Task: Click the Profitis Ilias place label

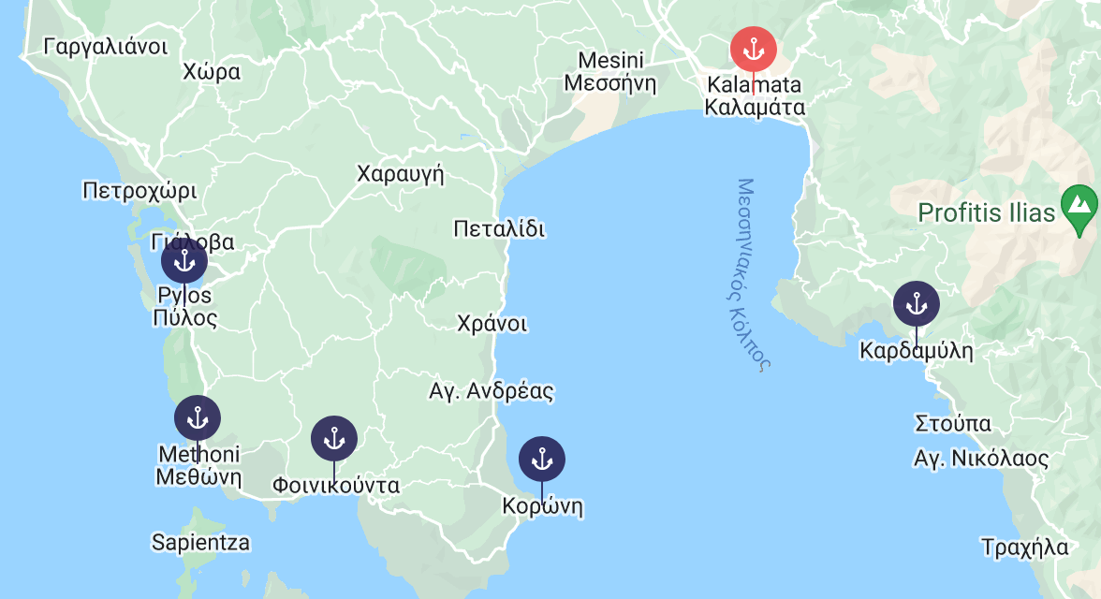Action: click(987, 212)
